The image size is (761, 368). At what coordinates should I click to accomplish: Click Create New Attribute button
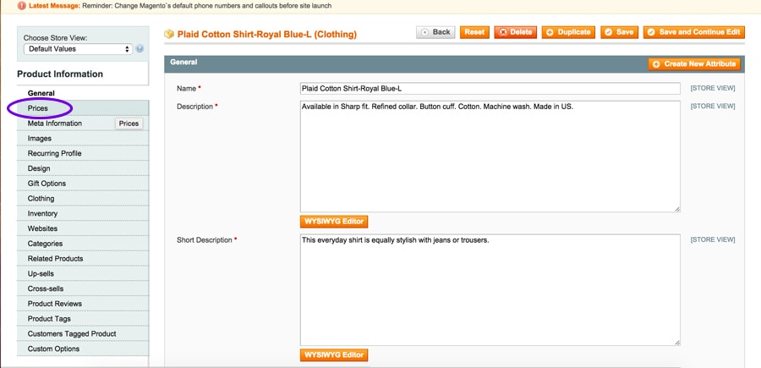tap(694, 64)
